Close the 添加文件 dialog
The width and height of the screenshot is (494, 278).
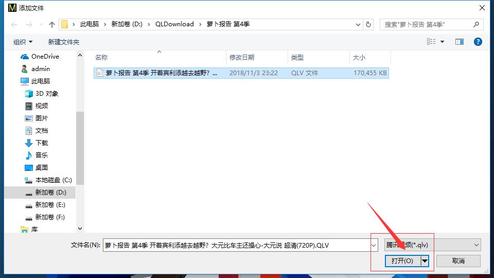click(482, 8)
